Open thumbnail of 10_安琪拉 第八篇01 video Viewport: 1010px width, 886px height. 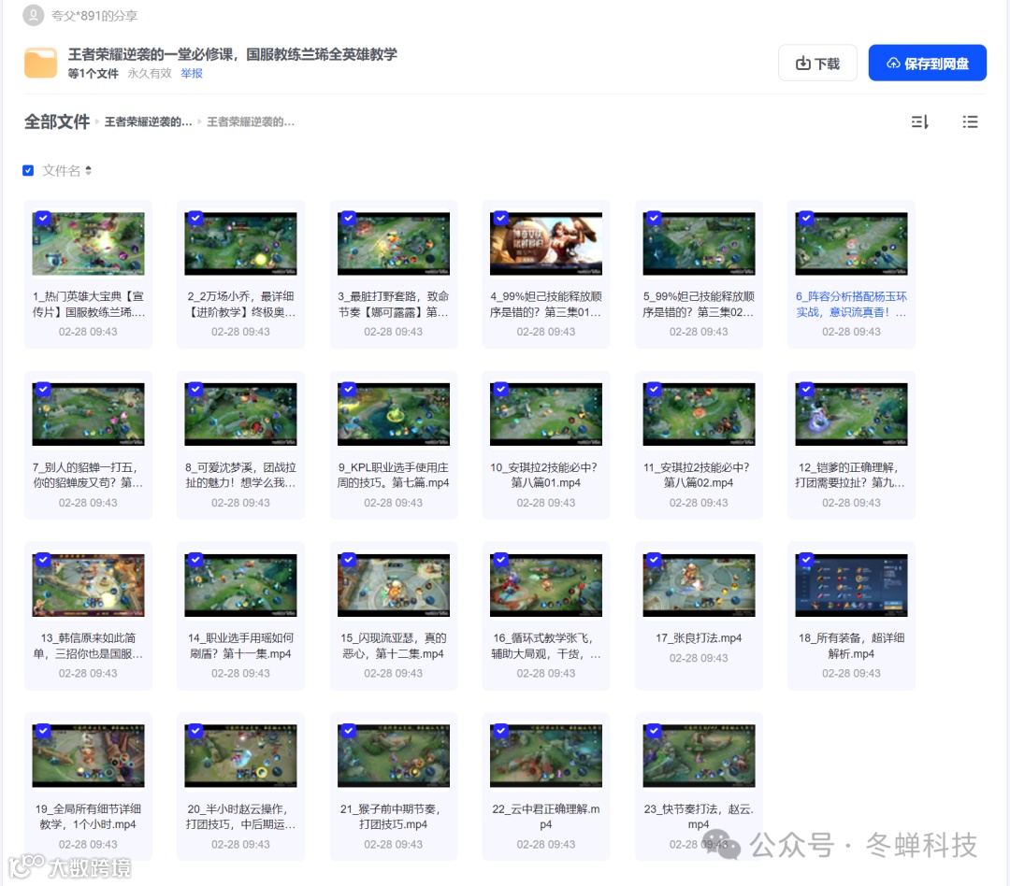(x=546, y=415)
